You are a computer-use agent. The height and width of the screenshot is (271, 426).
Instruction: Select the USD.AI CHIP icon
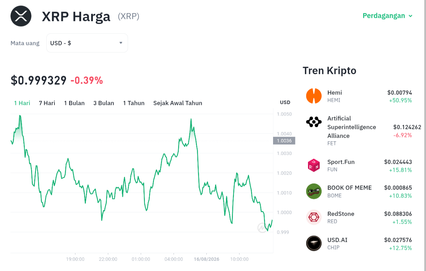point(314,243)
